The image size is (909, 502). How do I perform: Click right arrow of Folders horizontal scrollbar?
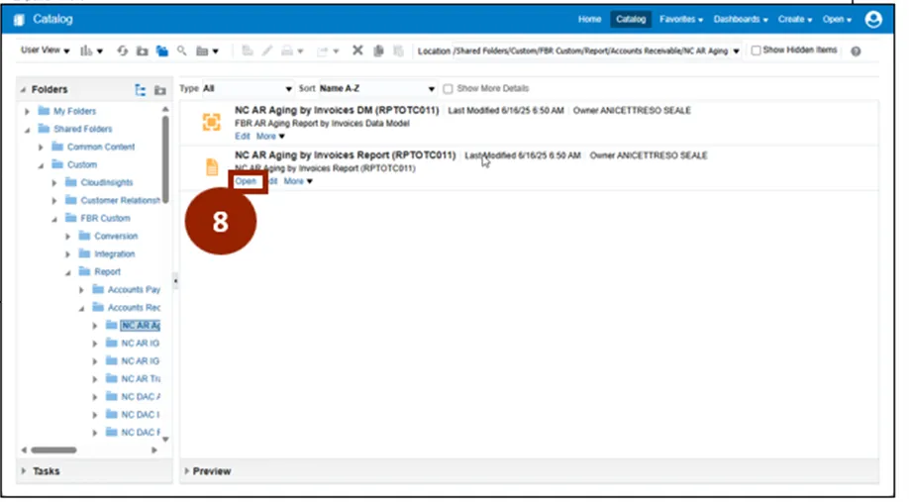pos(154,450)
